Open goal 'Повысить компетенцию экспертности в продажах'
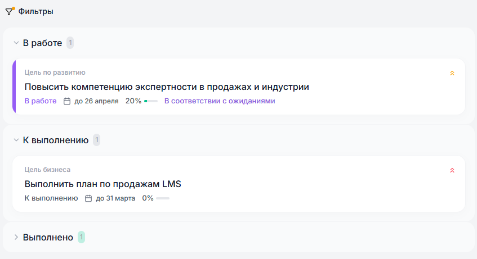 (x=167, y=87)
